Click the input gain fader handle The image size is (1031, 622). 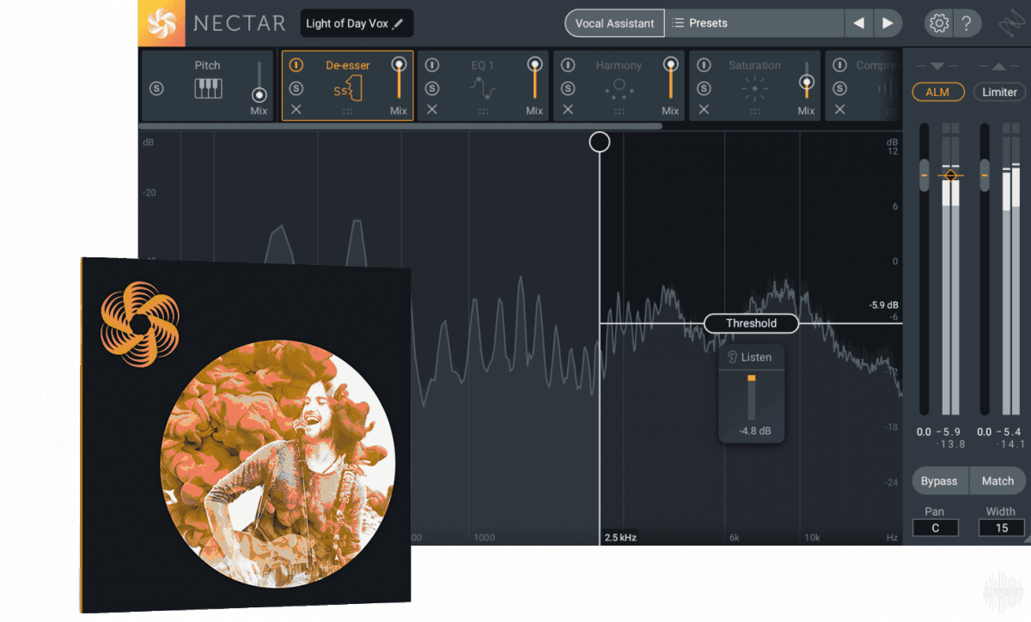pyautogui.click(x=924, y=175)
